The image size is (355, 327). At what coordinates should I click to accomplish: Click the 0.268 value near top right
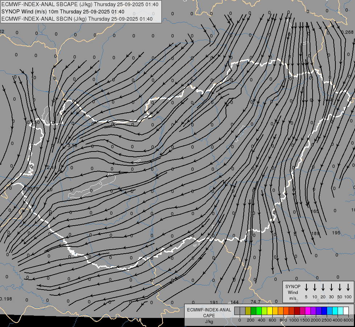(x=347, y=32)
